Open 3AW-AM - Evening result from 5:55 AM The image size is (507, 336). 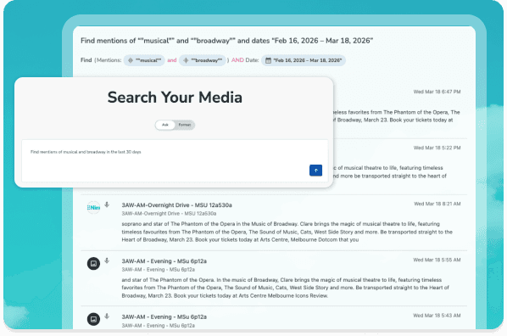(164, 260)
